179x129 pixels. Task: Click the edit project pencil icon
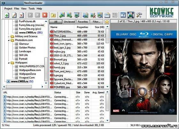[14, 15]
